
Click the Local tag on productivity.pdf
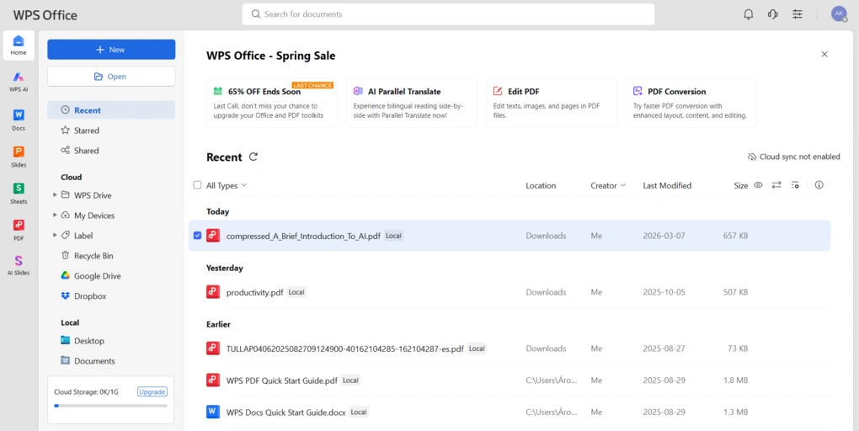pyautogui.click(x=296, y=292)
